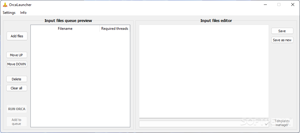This screenshot has width=300, height=133.
Task: Delete the selected queue entry
Action: pyautogui.click(x=17, y=79)
